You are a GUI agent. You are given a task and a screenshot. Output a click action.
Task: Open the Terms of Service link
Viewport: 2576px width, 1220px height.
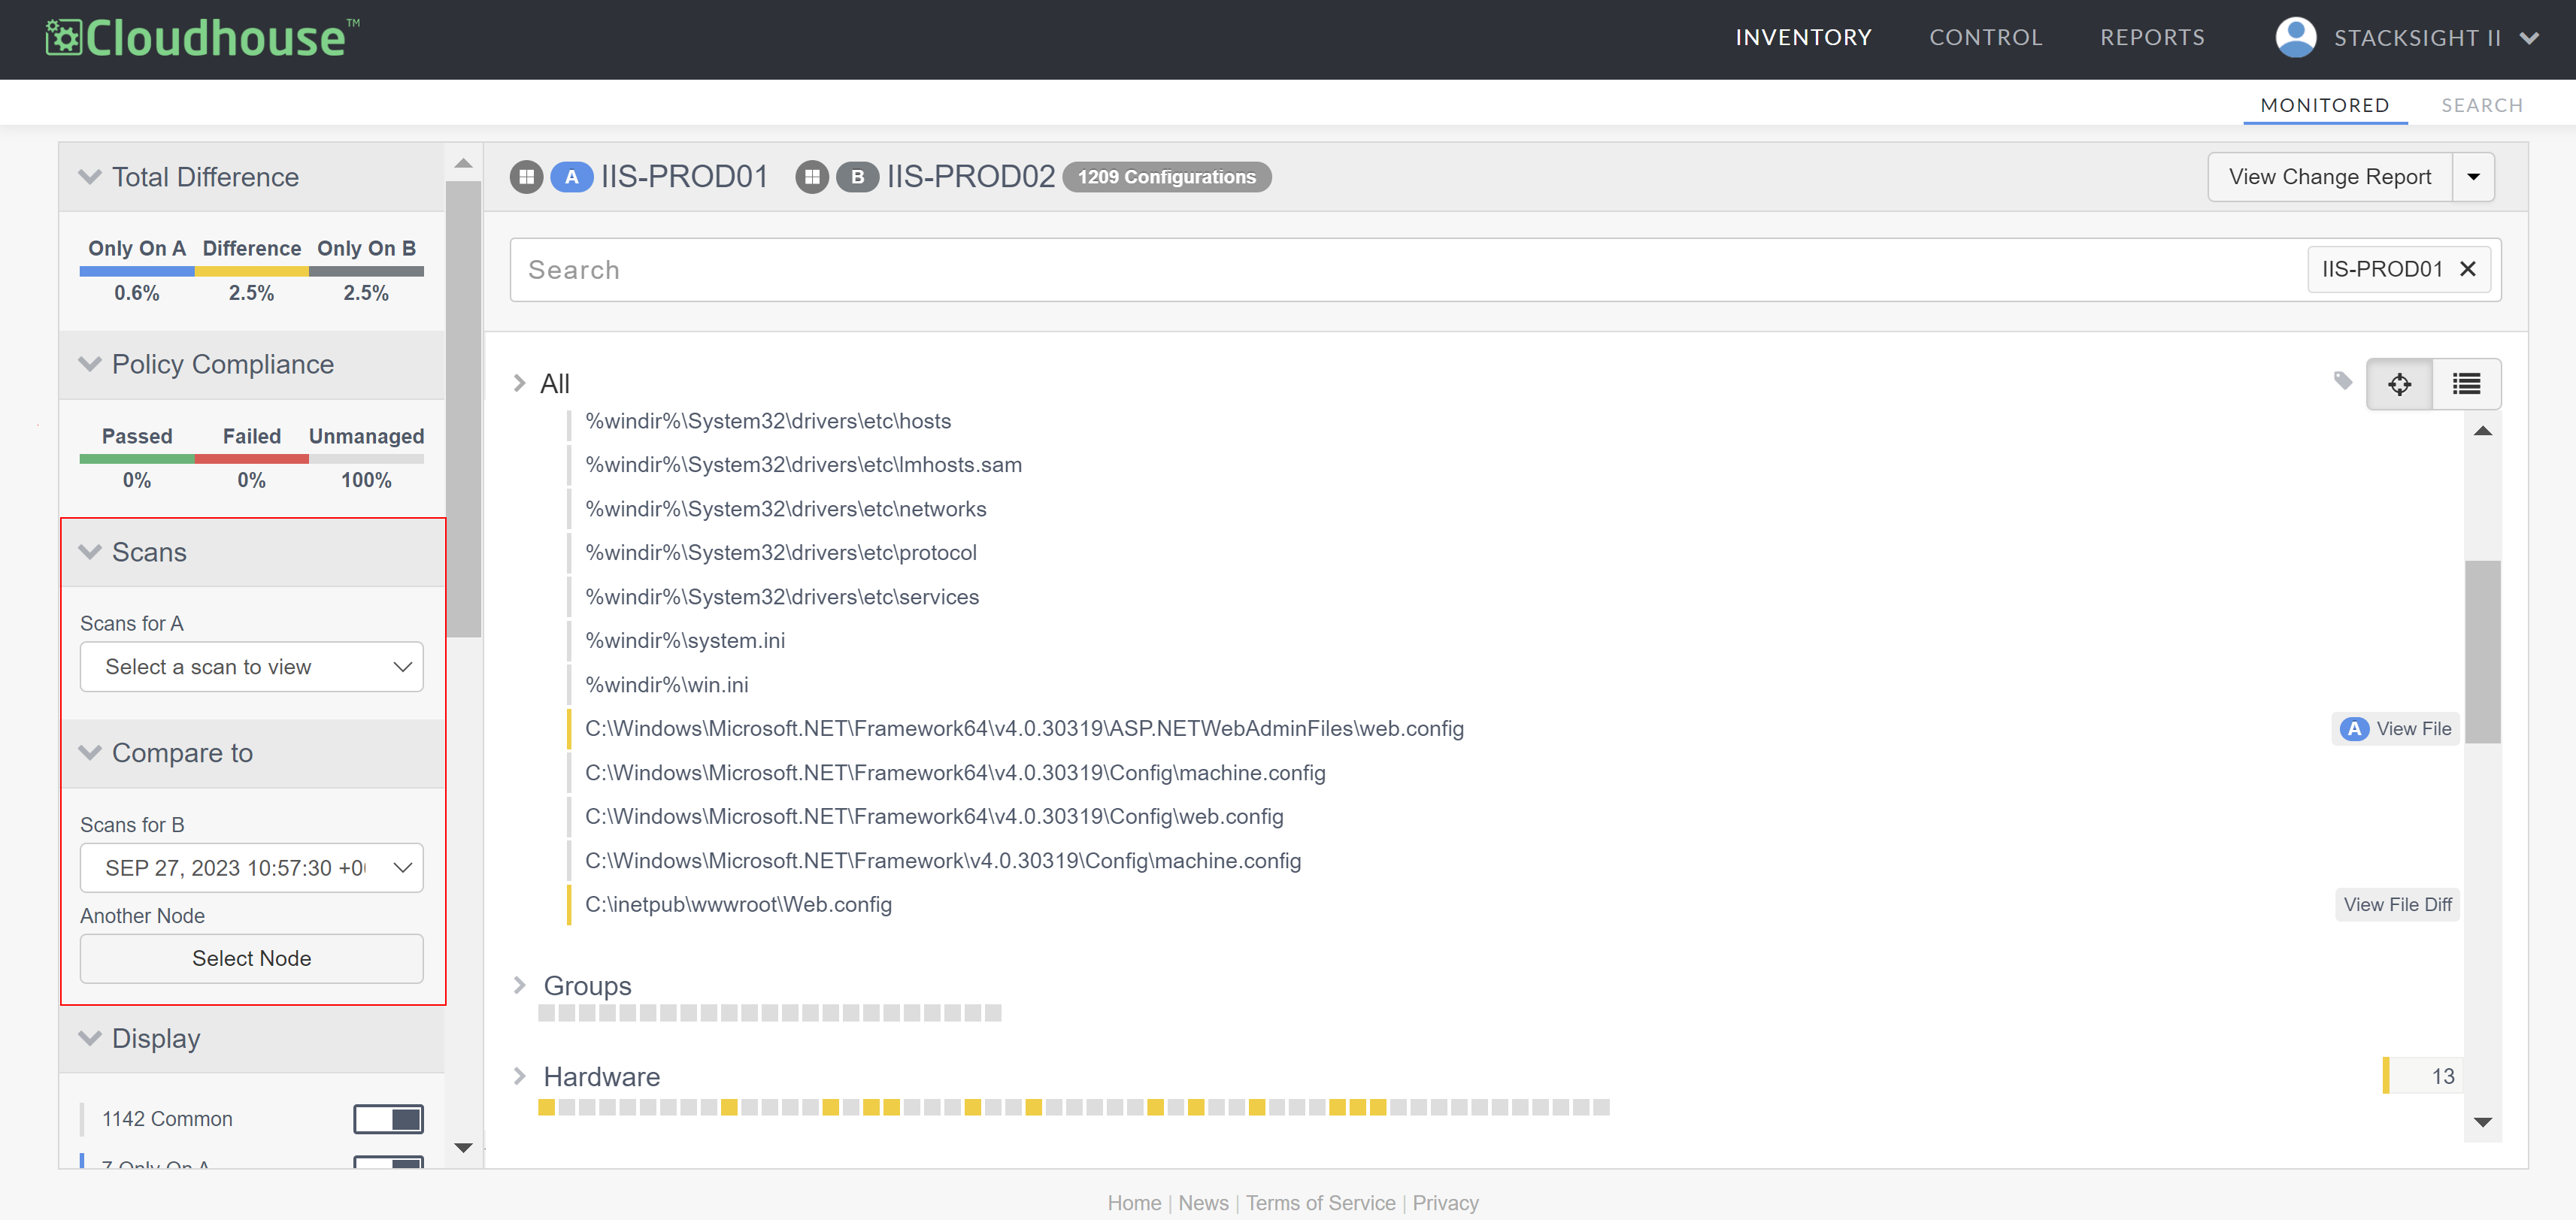1320,1203
